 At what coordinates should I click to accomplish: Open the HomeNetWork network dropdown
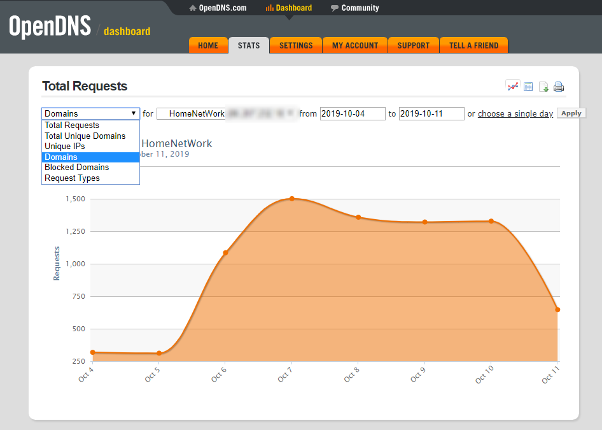coord(228,114)
